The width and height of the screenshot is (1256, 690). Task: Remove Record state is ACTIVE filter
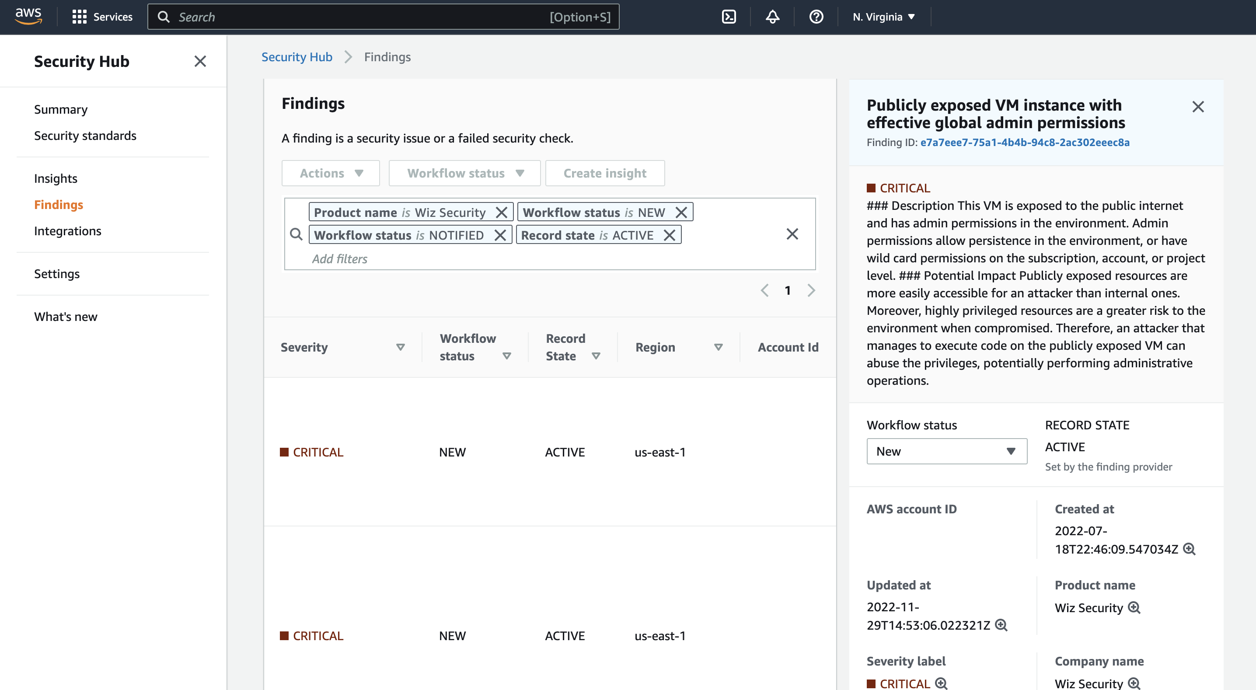pos(670,235)
